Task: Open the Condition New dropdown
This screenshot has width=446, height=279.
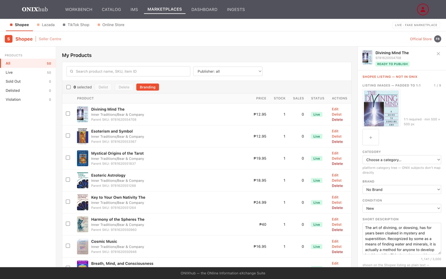Action: pyautogui.click(x=402, y=208)
